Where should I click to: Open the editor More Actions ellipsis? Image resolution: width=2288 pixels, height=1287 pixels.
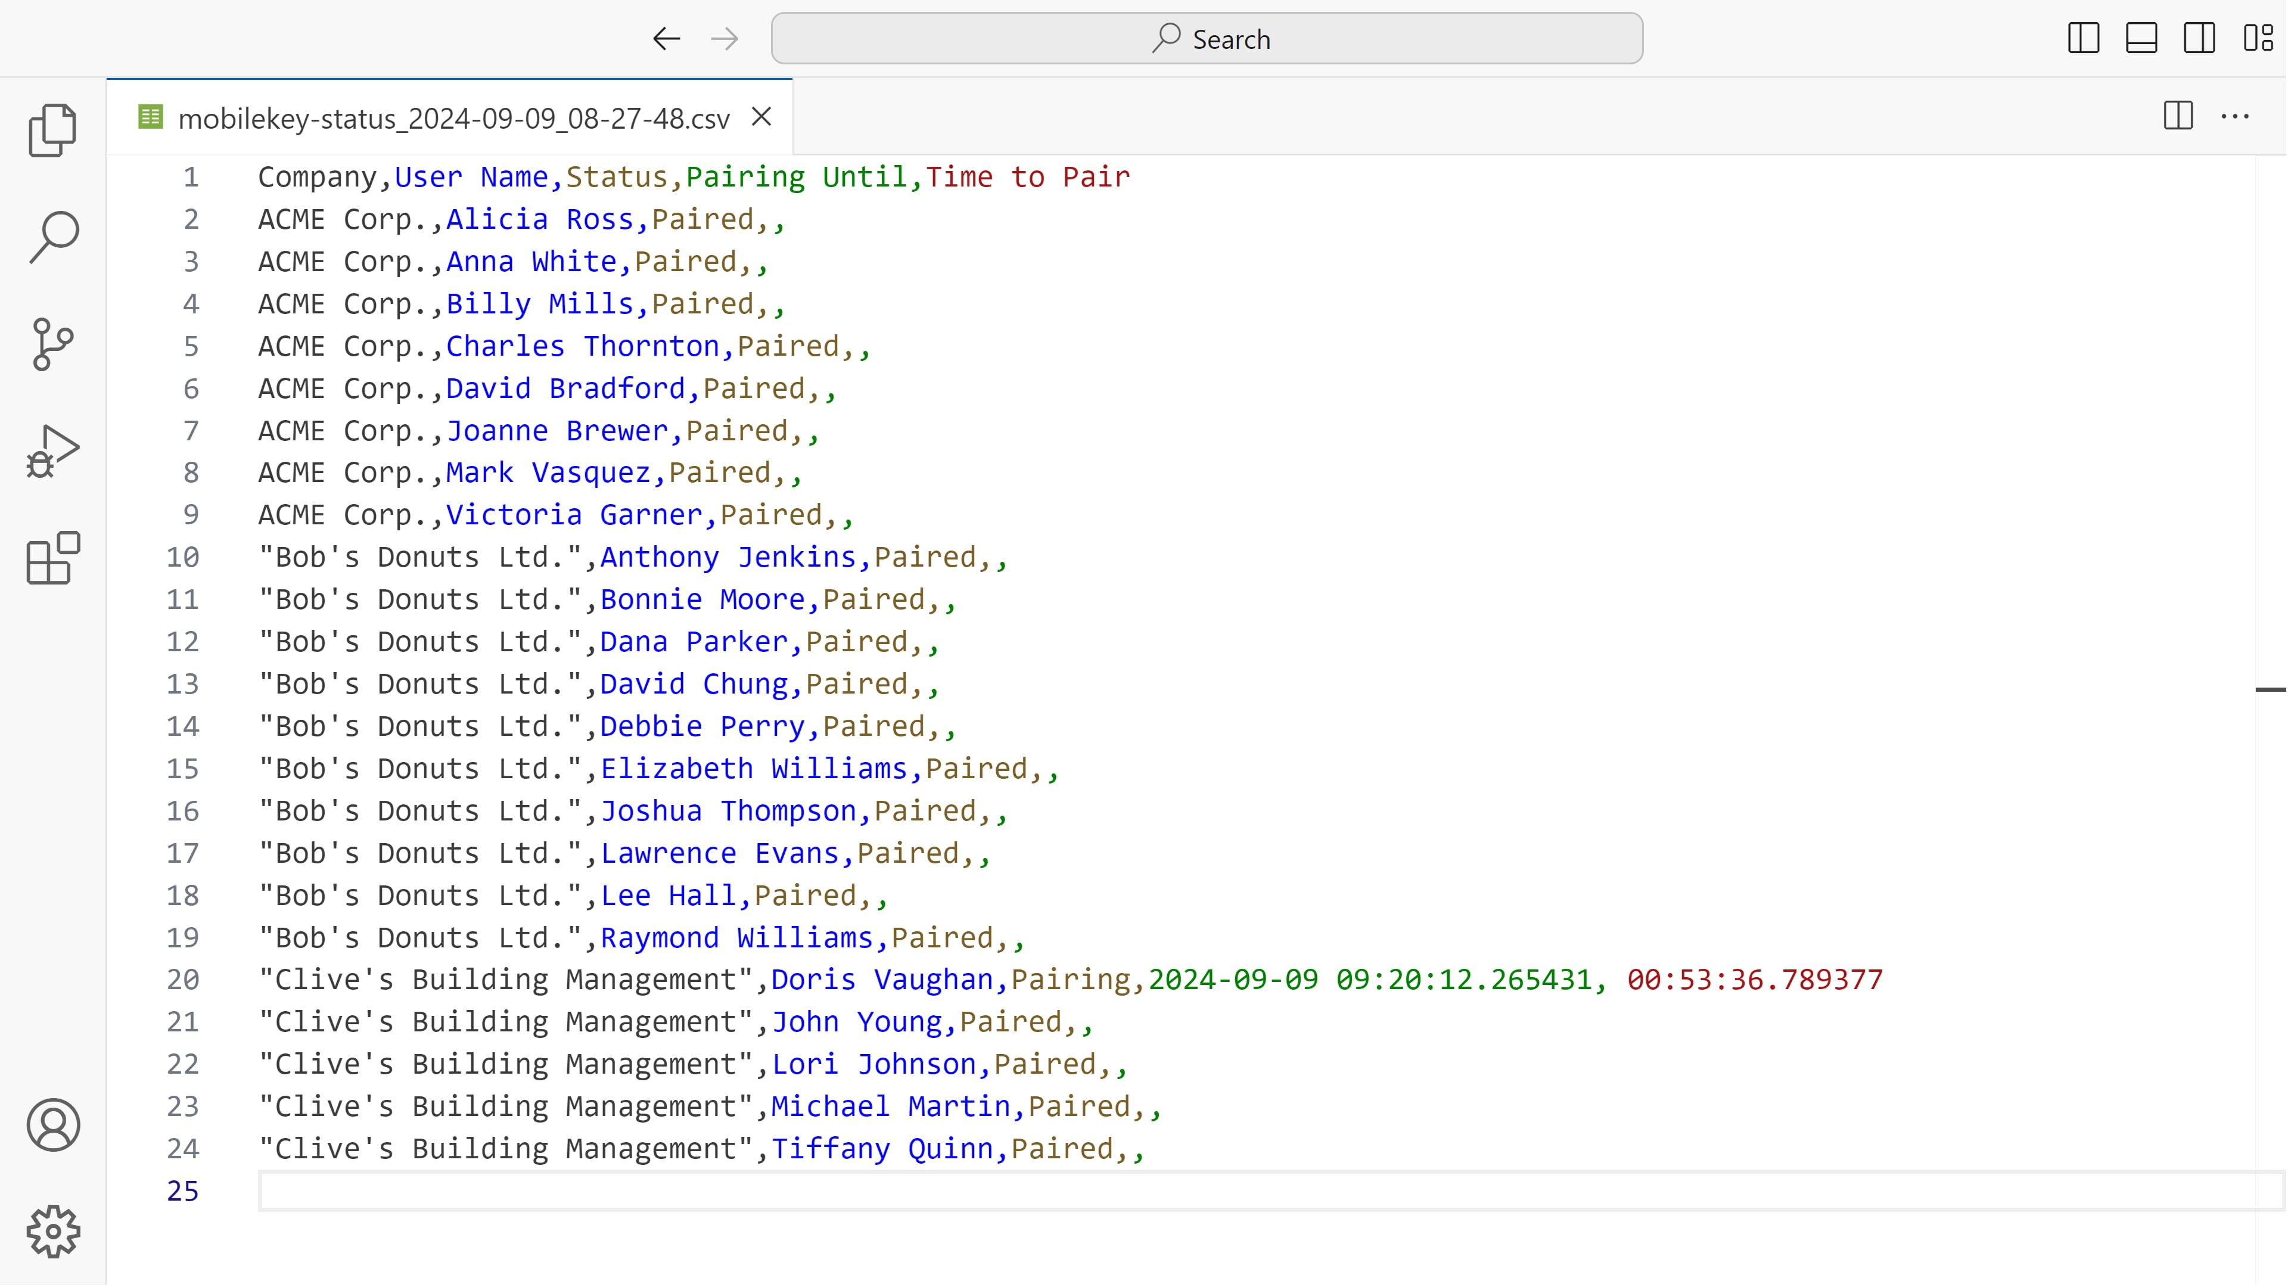tap(2236, 116)
